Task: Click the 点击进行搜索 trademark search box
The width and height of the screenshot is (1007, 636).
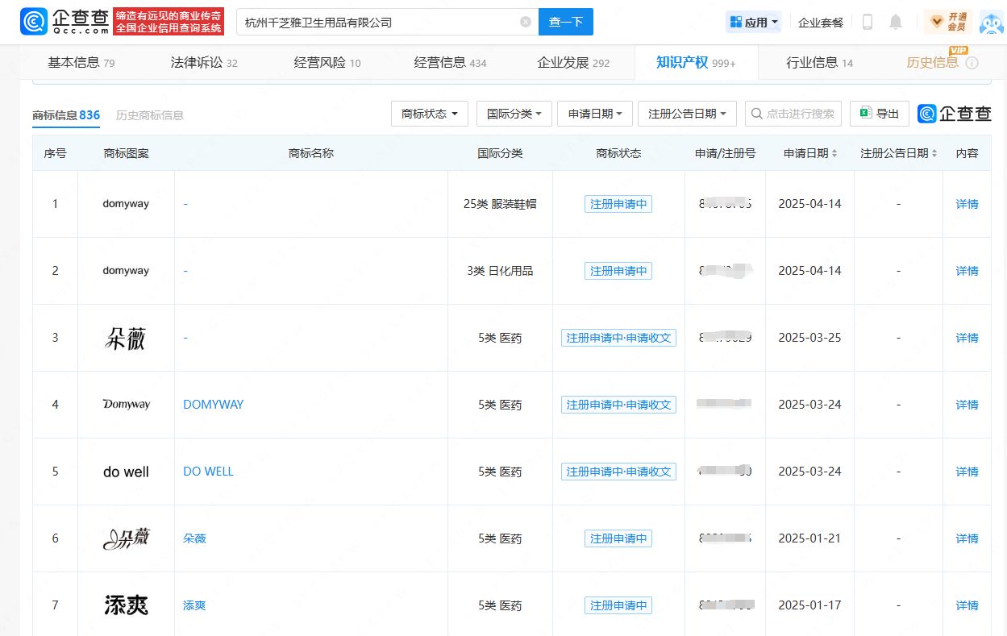Action: [793, 114]
